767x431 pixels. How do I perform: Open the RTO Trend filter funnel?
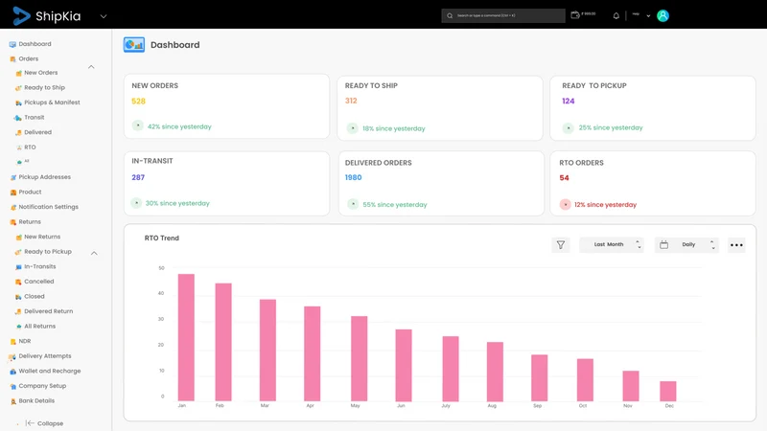pos(561,245)
